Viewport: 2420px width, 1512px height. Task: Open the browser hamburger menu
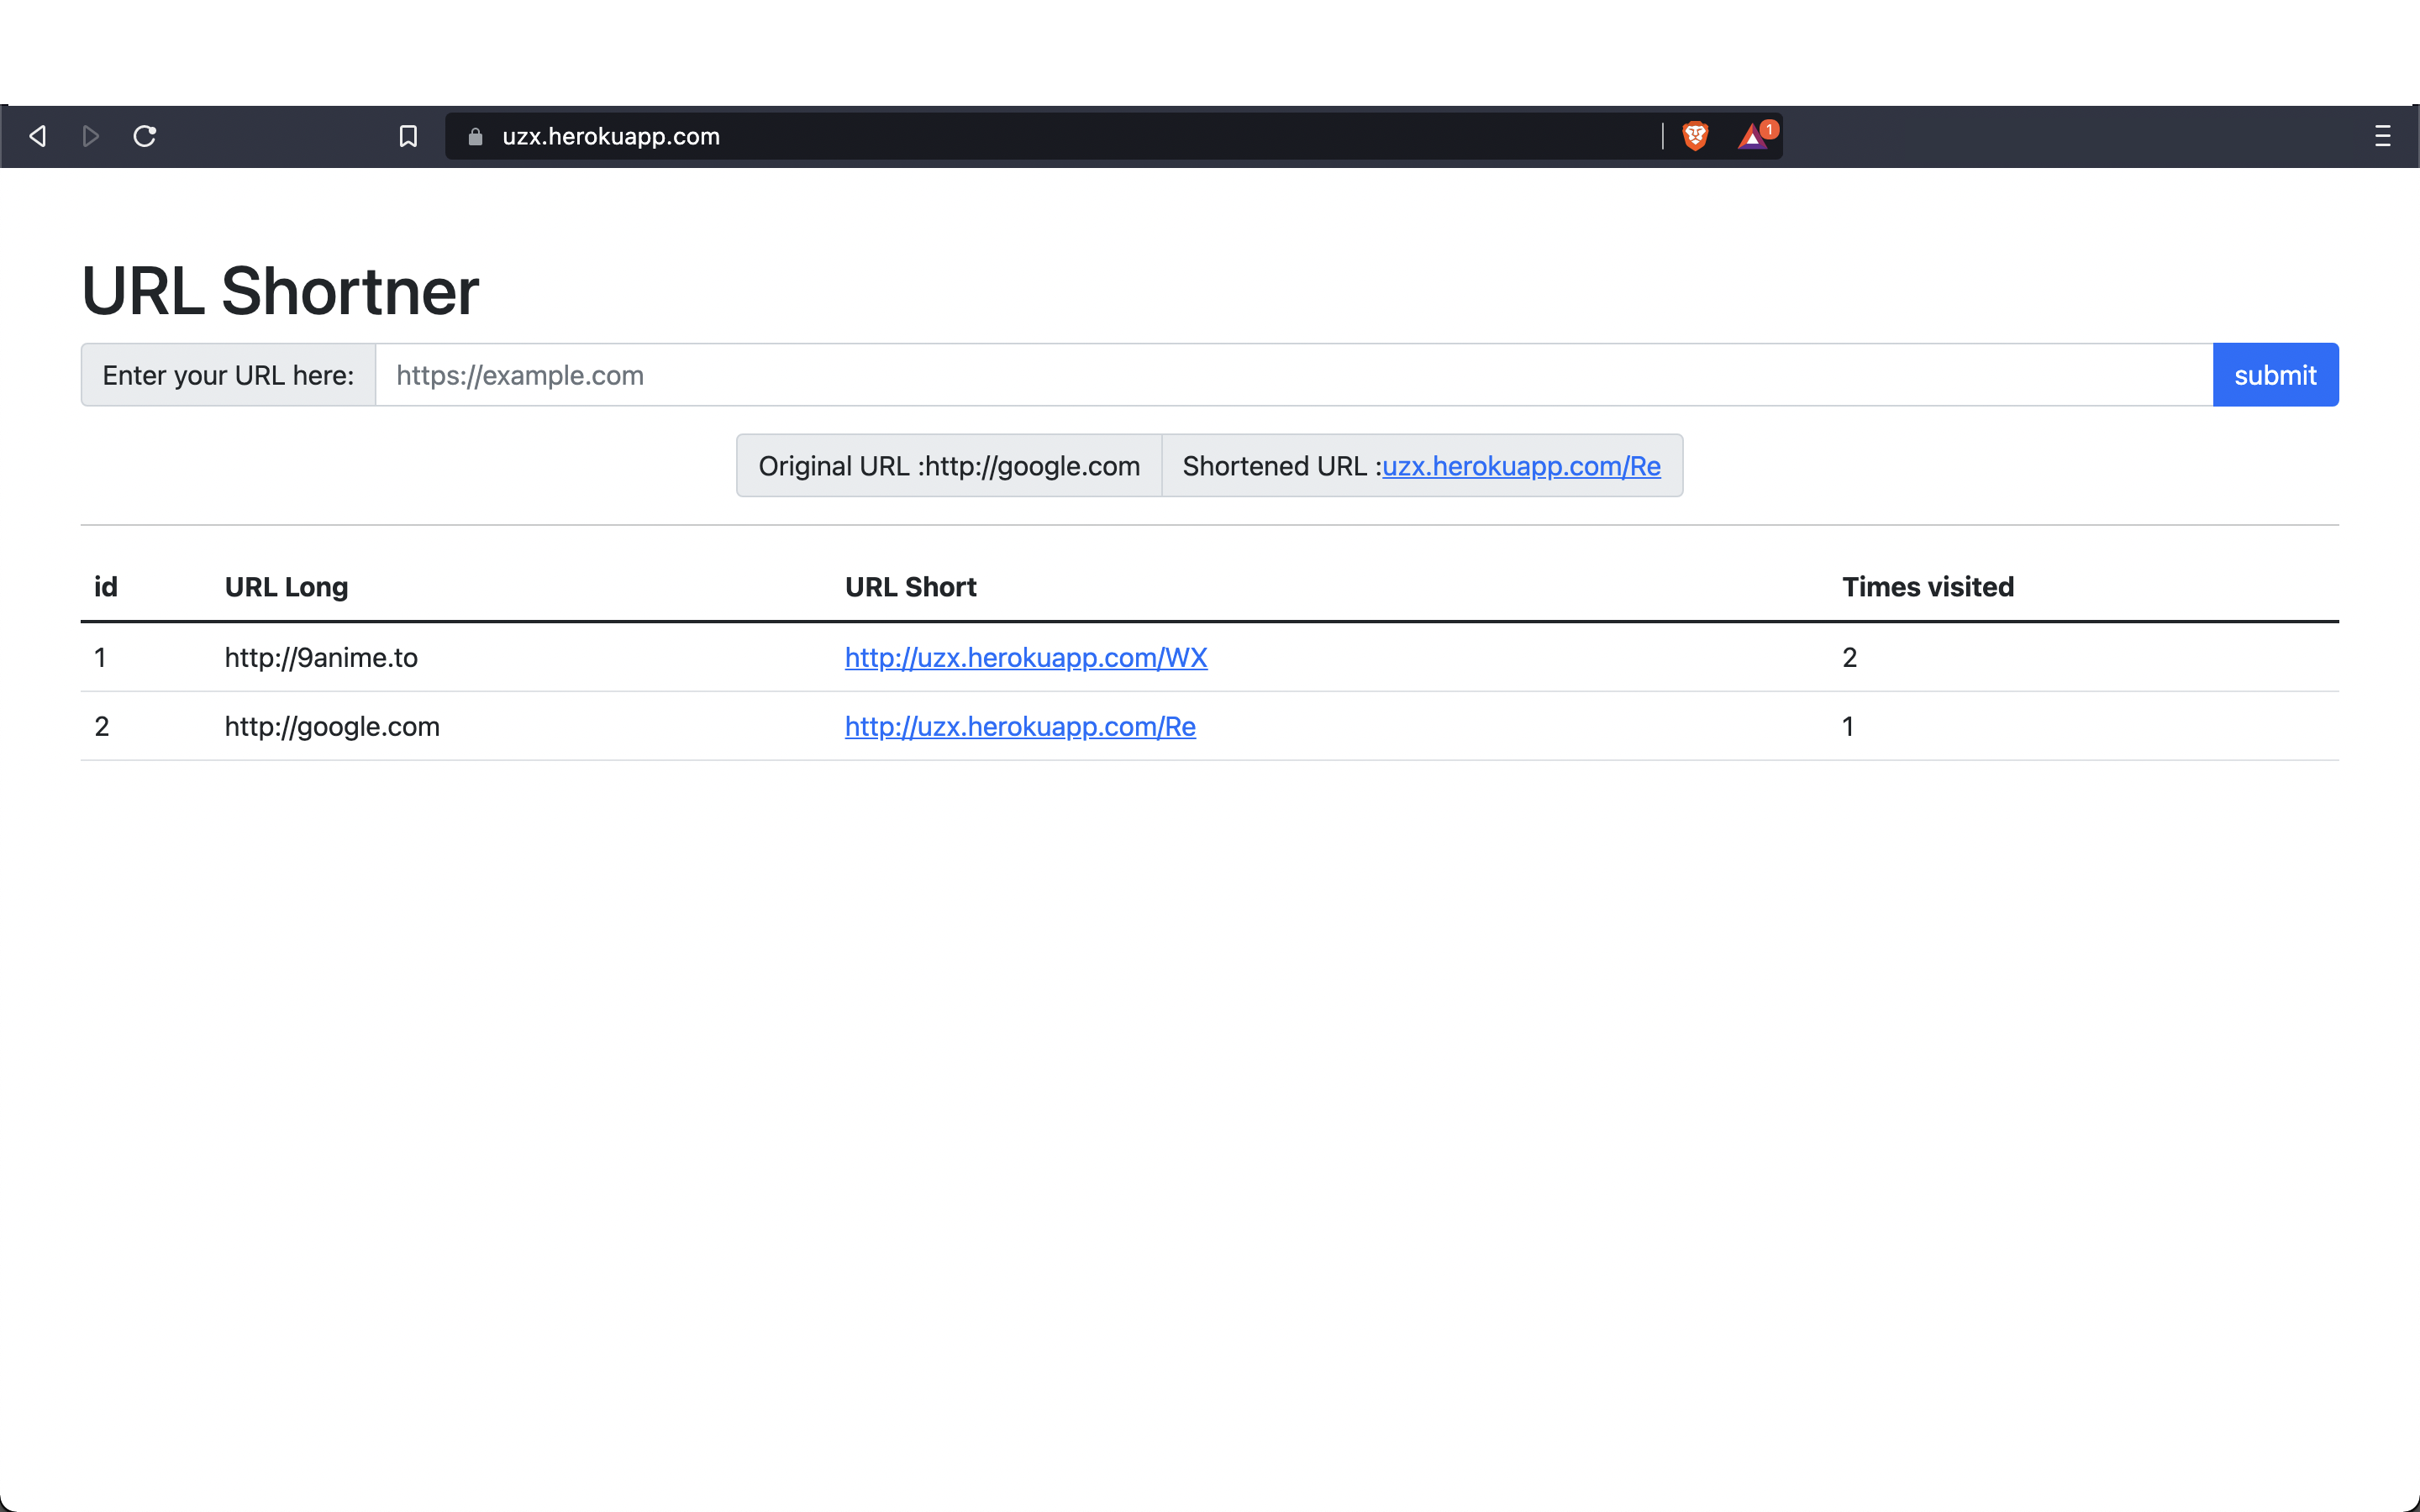2382,136
